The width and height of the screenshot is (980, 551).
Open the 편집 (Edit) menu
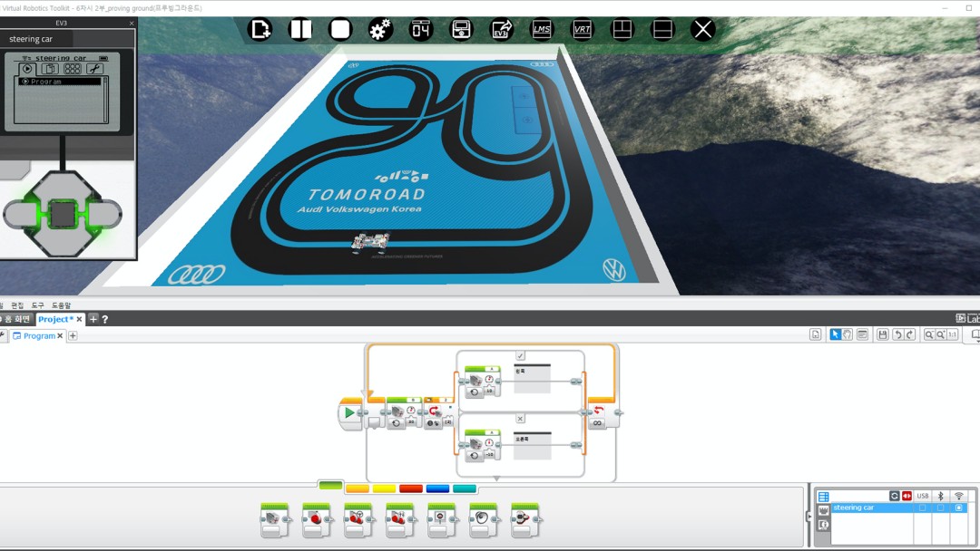(17, 305)
